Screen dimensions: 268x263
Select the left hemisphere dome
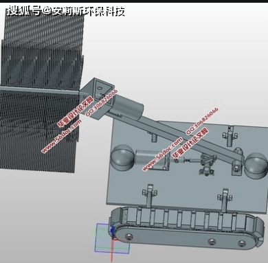click(122, 157)
